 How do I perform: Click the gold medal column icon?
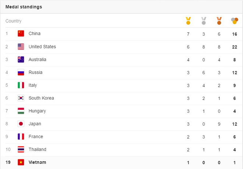click(x=188, y=21)
